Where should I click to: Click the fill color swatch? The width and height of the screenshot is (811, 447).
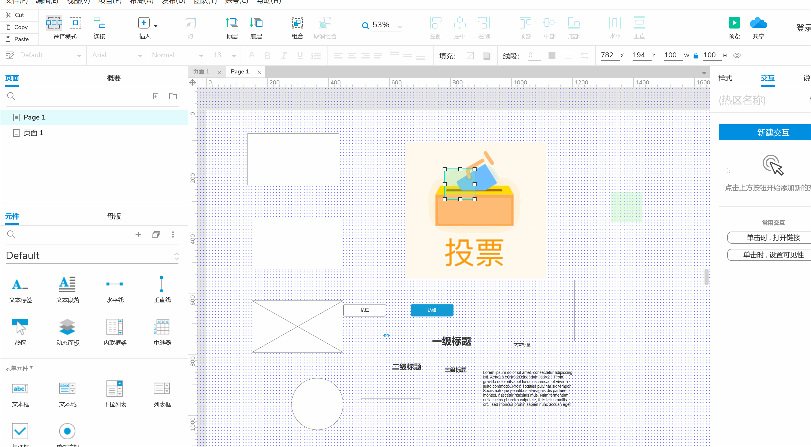[470, 56]
